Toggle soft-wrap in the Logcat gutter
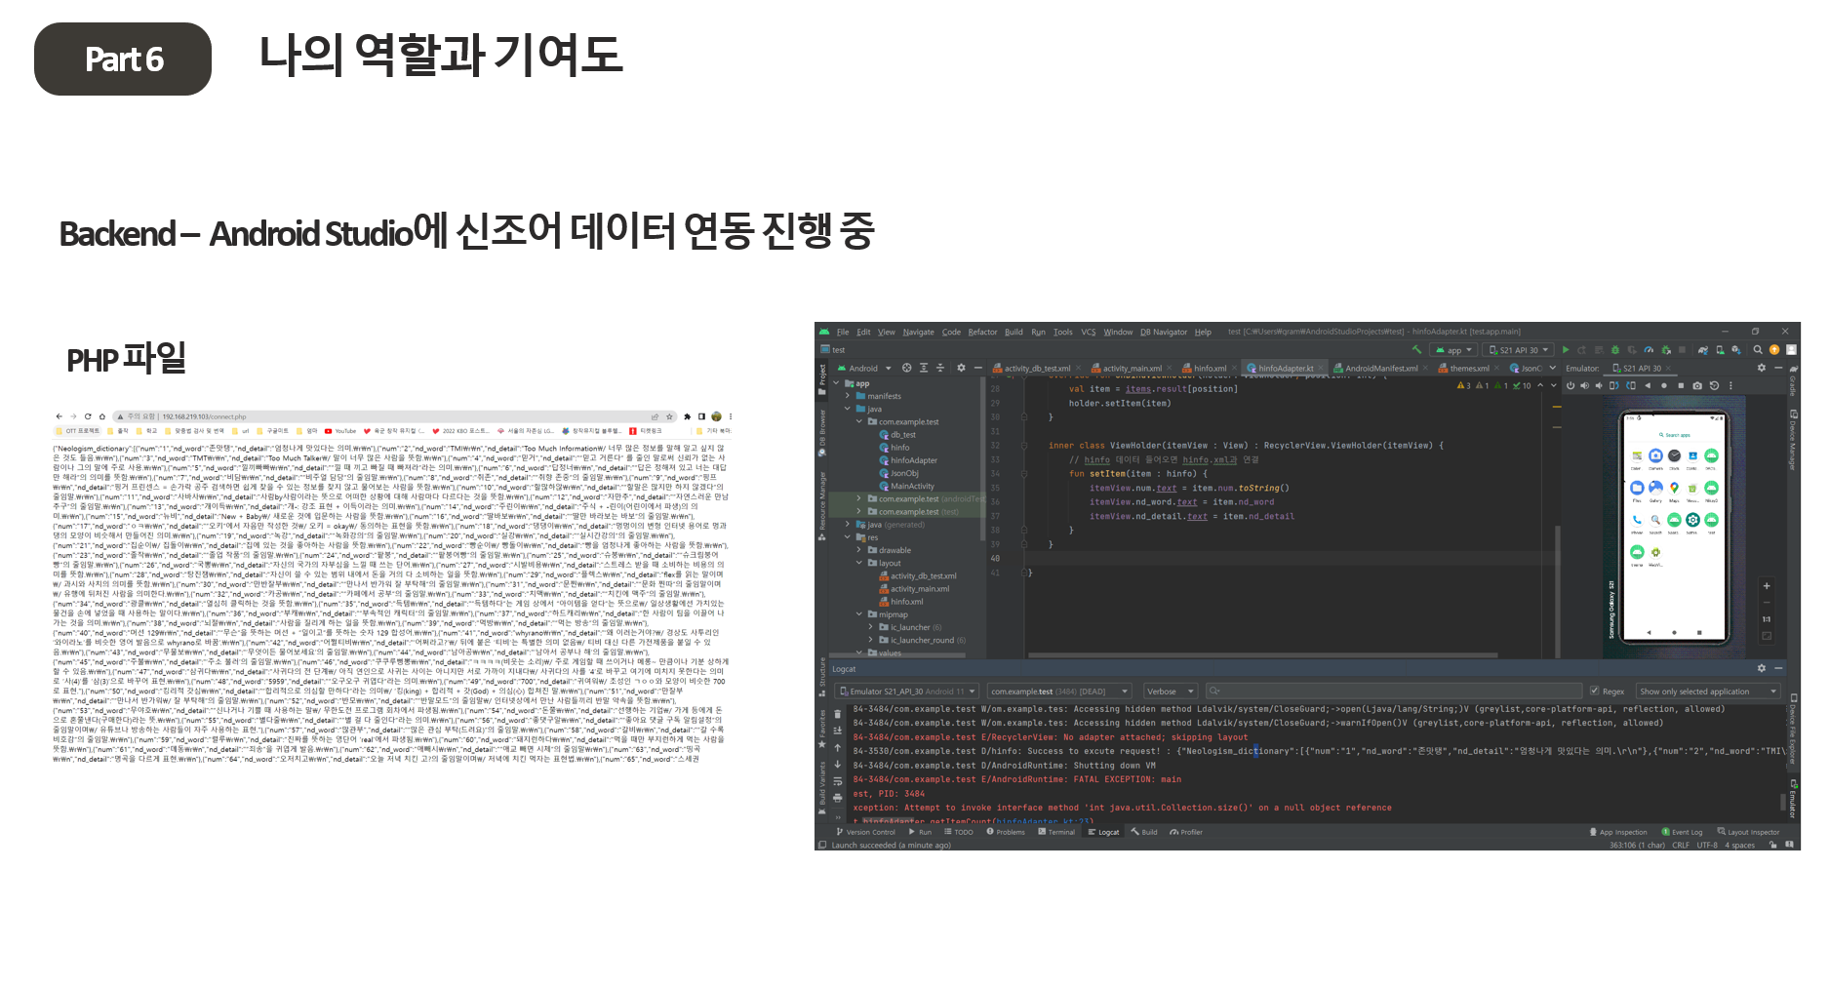 click(x=837, y=781)
